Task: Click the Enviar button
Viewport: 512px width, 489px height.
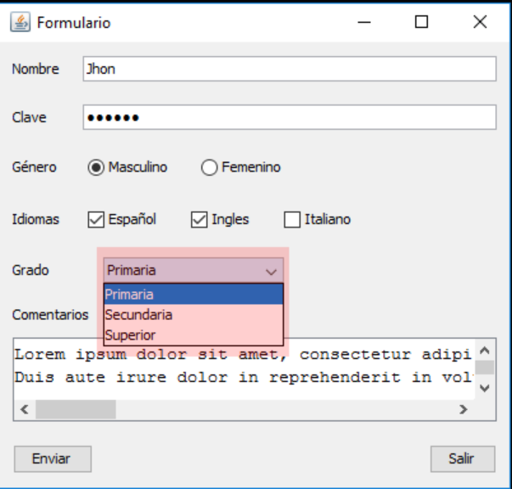Action: [53, 459]
